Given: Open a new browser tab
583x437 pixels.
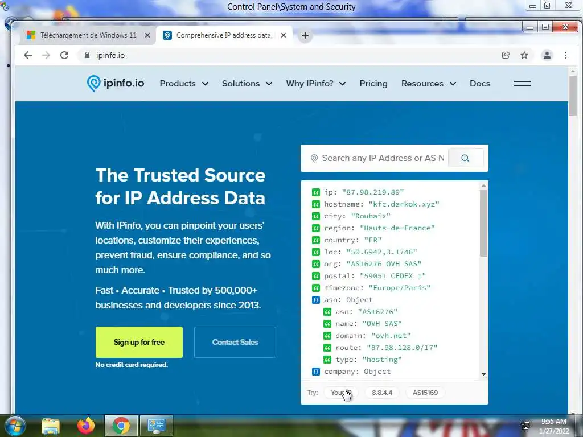Looking at the screenshot, I should (305, 35).
